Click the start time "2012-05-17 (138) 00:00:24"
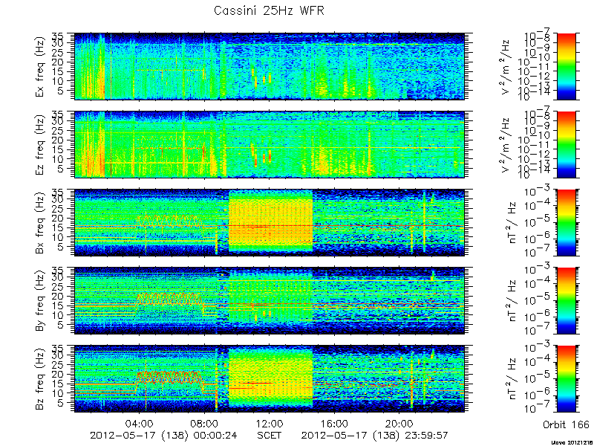Screen dimensions: 594x446 pyautogui.click(x=163, y=436)
